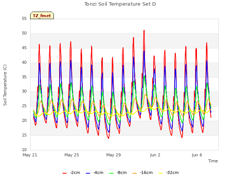Click the blue -4cm legend swatch
The height and width of the screenshot is (180, 241).
pyautogui.click(x=88, y=173)
